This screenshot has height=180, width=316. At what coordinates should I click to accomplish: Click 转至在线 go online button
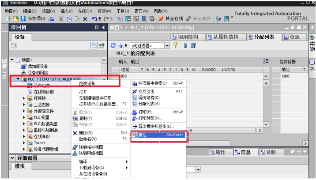pyautogui.click(x=171, y=19)
